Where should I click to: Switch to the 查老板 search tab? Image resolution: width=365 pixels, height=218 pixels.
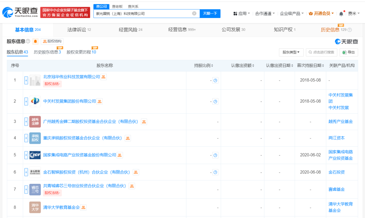click(117, 6)
